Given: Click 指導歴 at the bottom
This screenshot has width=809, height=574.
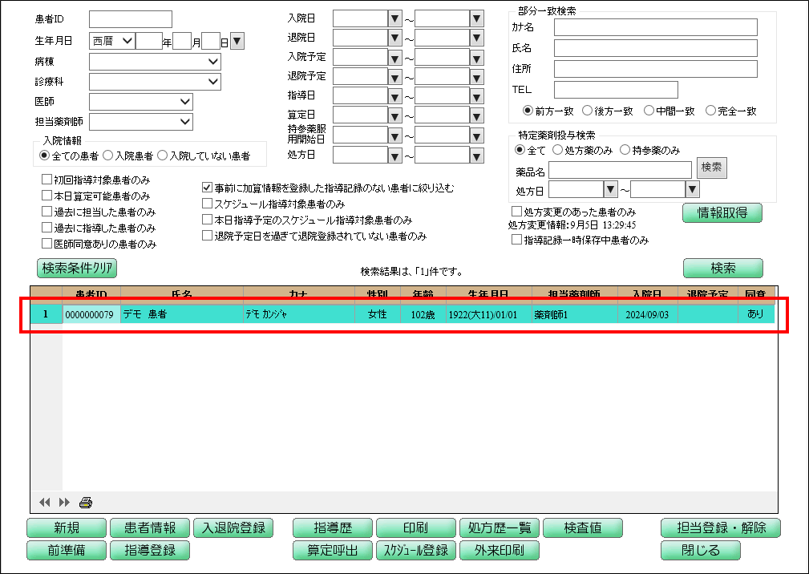Looking at the screenshot, I should tap(333, 528).
